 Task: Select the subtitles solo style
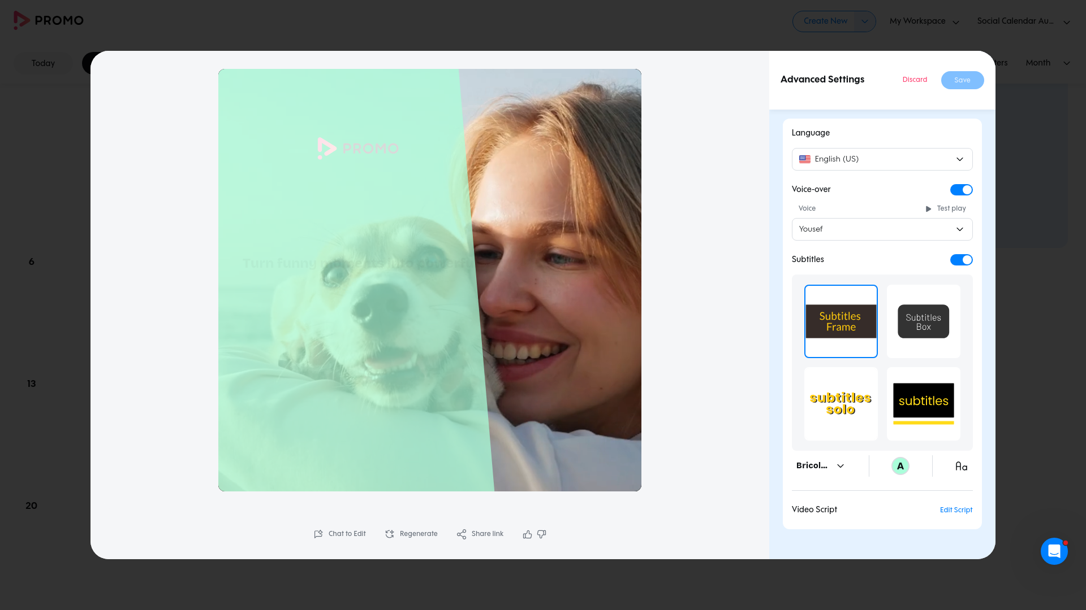[x=841, y=404]
